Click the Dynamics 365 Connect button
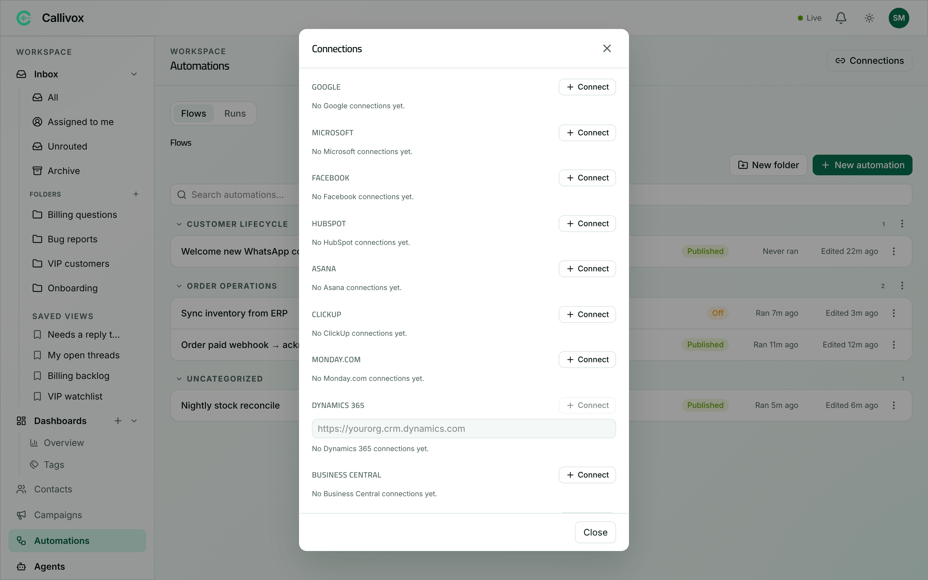Viewport: 928px width, 580px height. pos(587,405)
